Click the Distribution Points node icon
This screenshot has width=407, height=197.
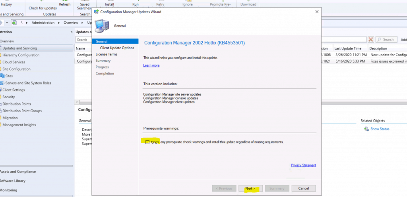click(1, 104)
